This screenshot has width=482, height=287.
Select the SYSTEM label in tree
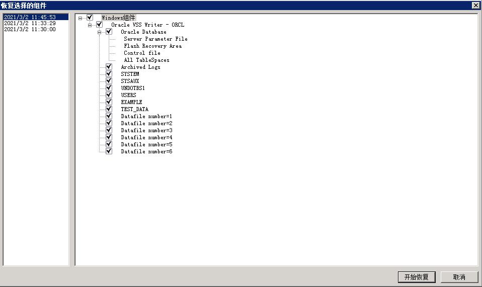(x=130, y=74)
